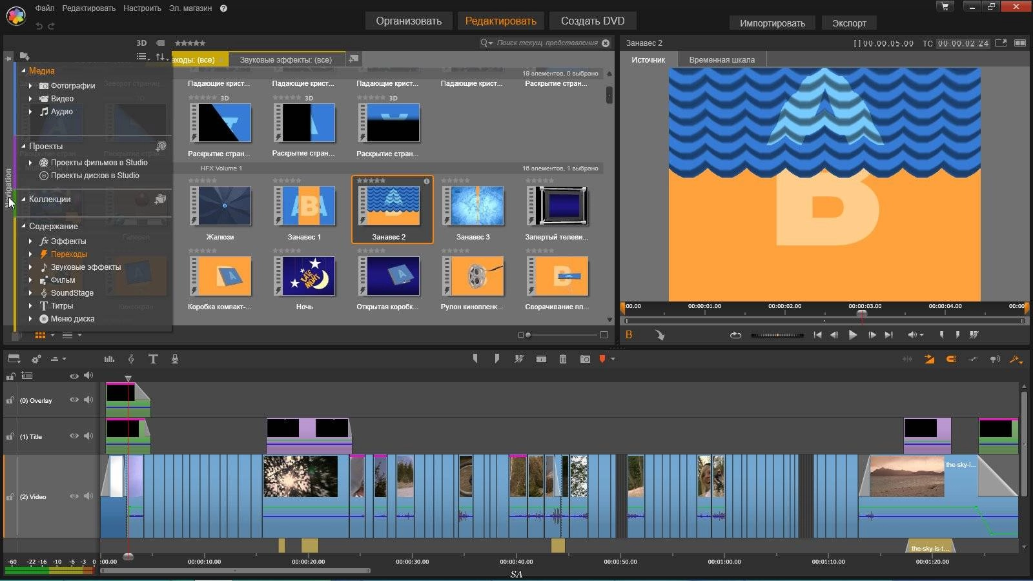Viewport: 1033px width, 581px height.
Task: Set mark out on timeline toolbar
Action: pos(496,359)
